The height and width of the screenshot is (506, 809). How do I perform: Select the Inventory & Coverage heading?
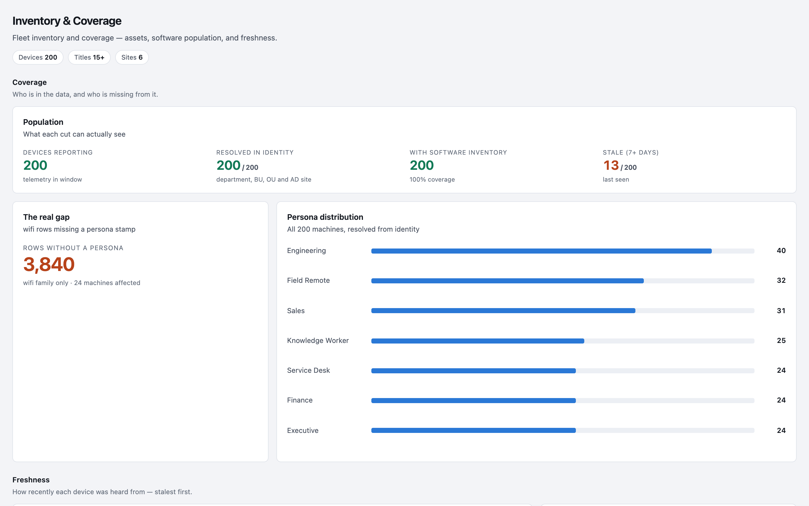coord(67,21)
